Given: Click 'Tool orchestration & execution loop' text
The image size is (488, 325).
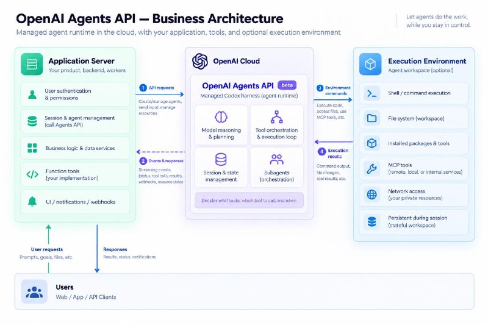Looking at the screenshot, I should pos(276,134).
